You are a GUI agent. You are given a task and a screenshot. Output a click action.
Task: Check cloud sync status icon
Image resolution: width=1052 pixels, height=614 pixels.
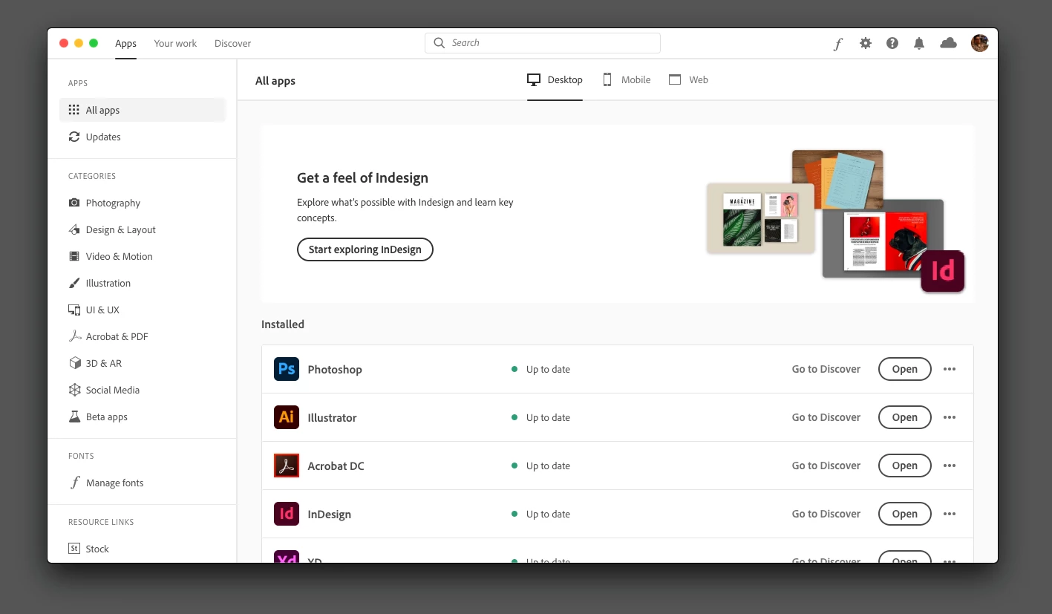948,43
